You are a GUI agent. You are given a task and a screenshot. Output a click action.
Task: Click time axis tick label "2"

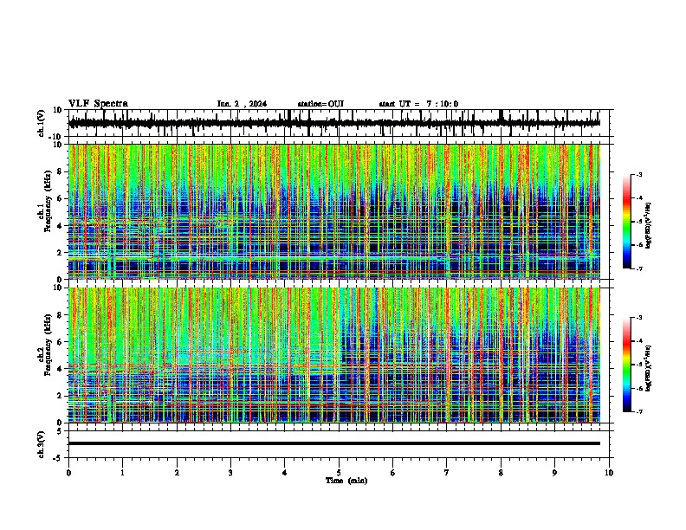177,473
